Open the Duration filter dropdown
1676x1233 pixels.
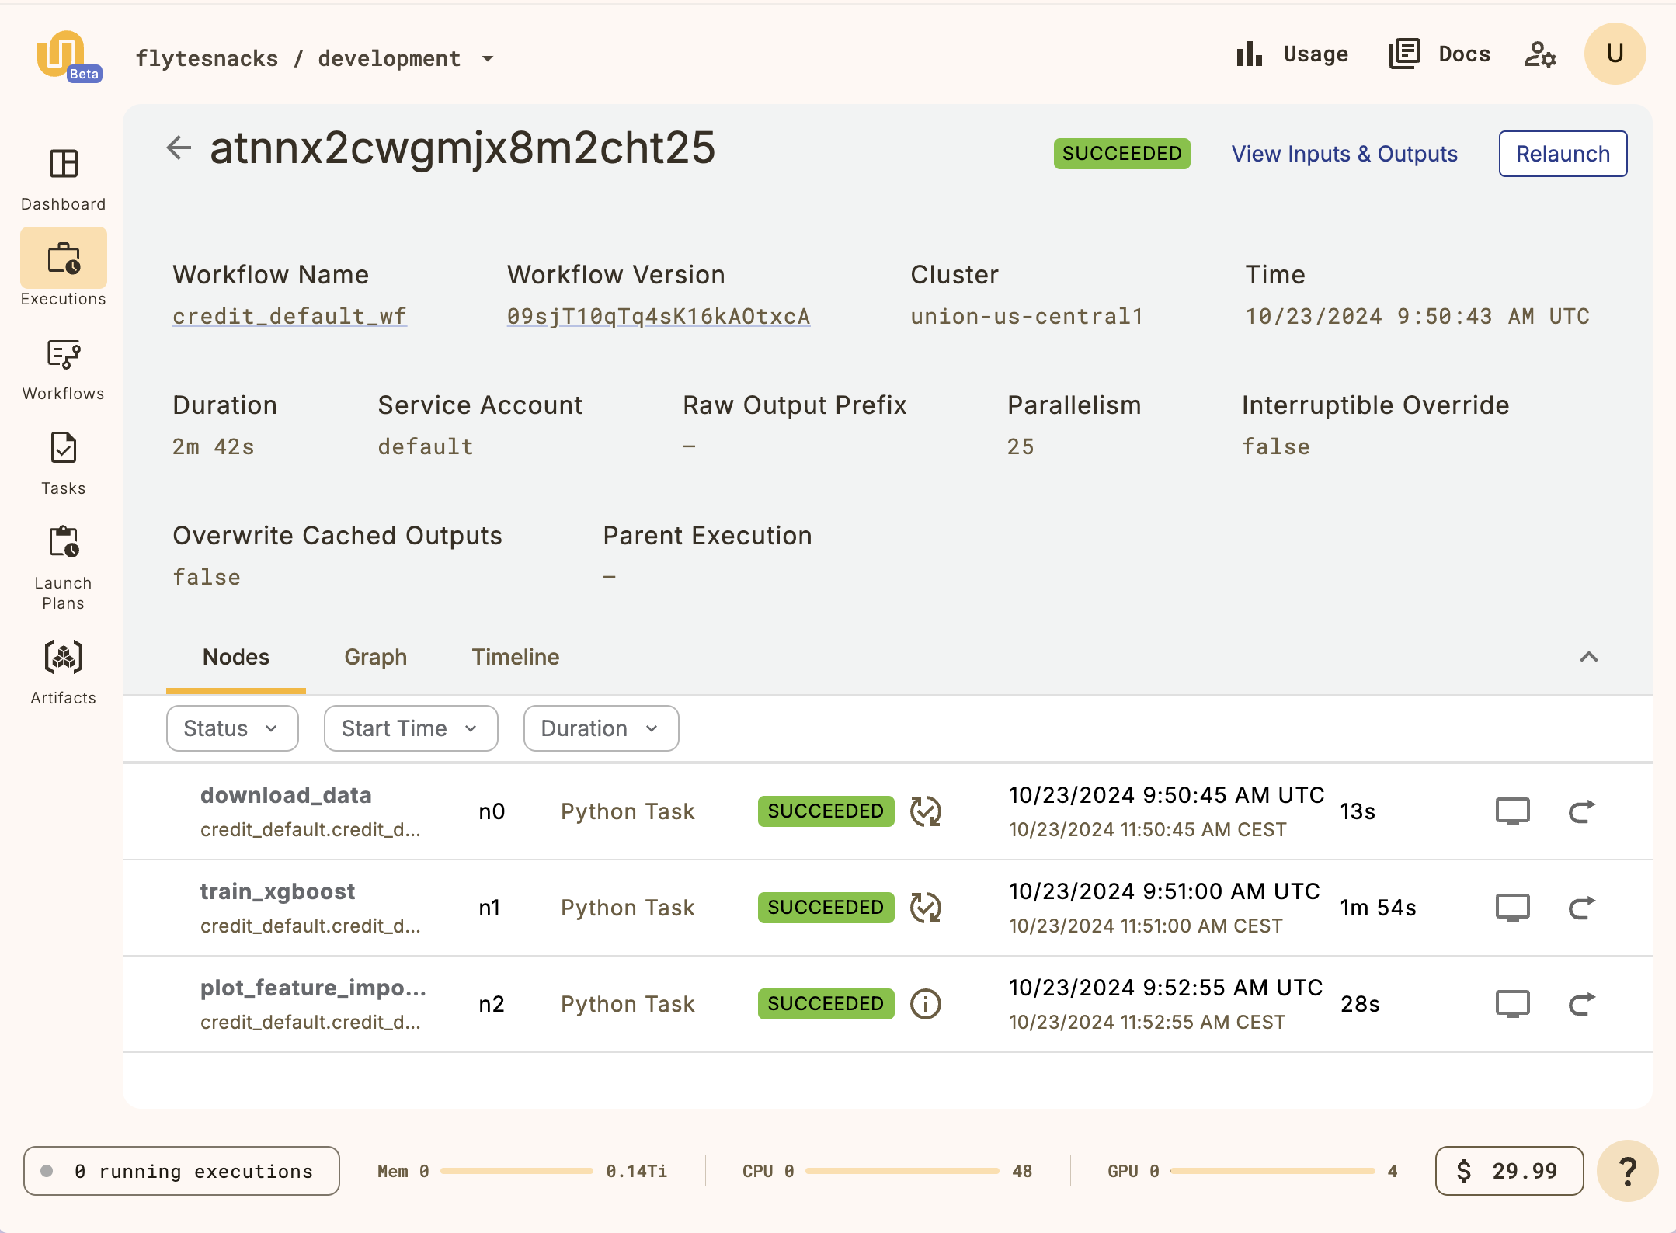[x=600, y=728]
